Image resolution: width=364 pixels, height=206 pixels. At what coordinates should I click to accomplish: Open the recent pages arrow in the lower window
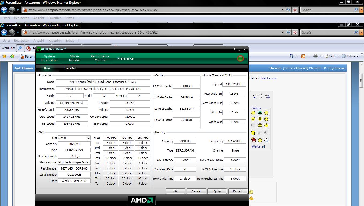(x=18, y=32)
